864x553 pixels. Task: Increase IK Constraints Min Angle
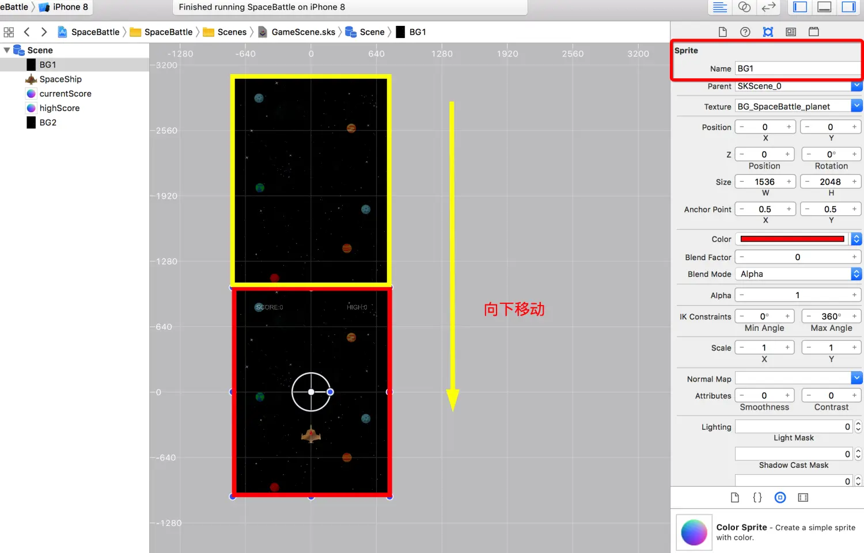coord(787,316)
